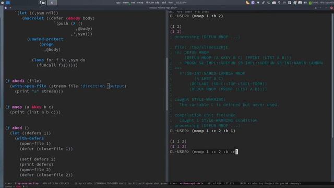Click the REPL mode indicator in right mode line
The image size is (334, 188).
coord(244,183)
